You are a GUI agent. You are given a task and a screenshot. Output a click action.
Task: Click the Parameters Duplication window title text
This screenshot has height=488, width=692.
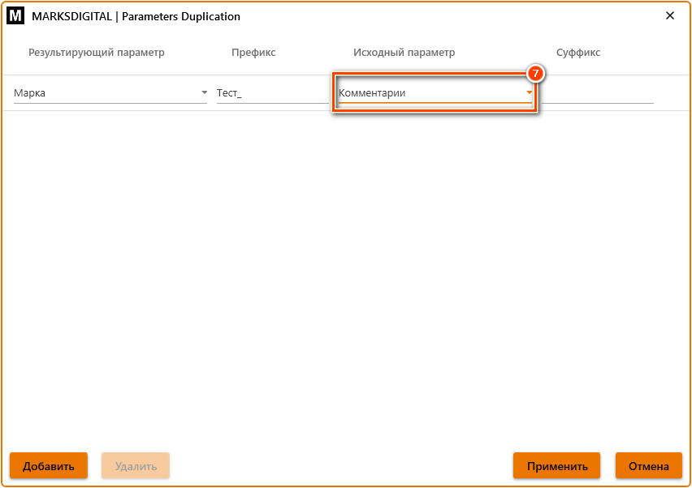pos(136,16)
